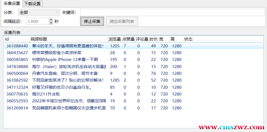Image resolution: width=267 pixels, height=132 pixels.
Task: Click the 停止采集 button
Action: (x=92, y=21)
